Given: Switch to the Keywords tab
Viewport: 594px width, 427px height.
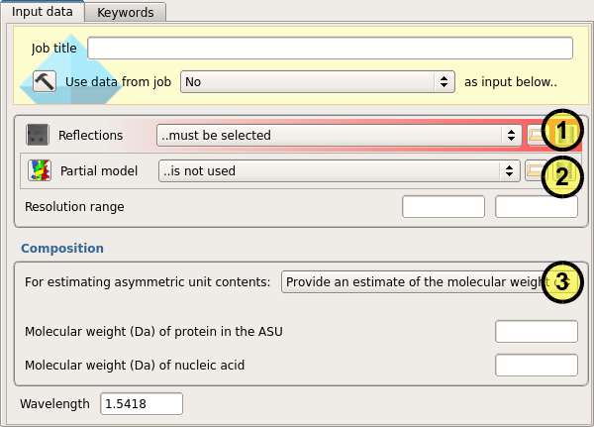Looking at the screenshot, I should 125,12.
